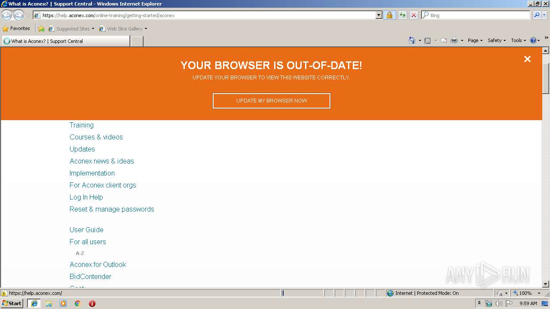Click the Internet Explorer taskbar icon
Screen dimensions: 550x309
click(x=34, y=303)
